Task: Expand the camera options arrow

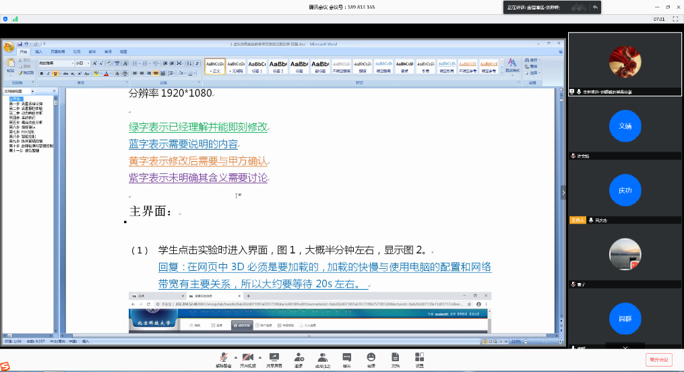Action: point(259,356)
